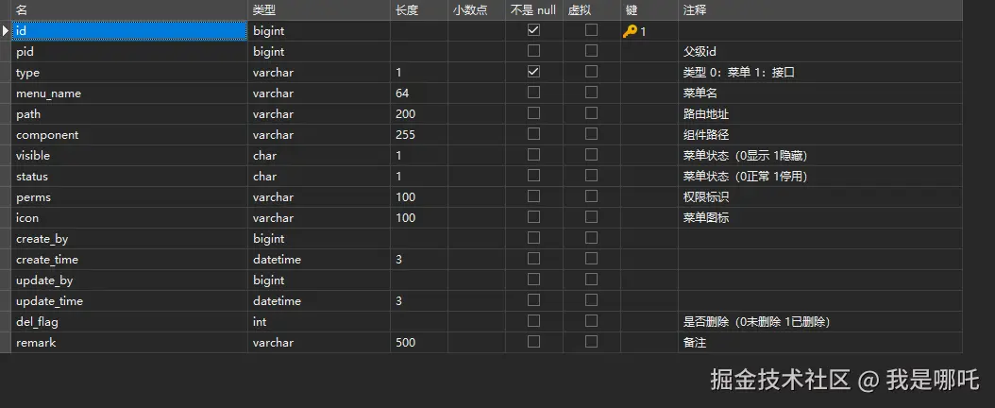This screenshot has height=408, width=995.
Task: Click the comment 父级id
Action: point(700,51)
